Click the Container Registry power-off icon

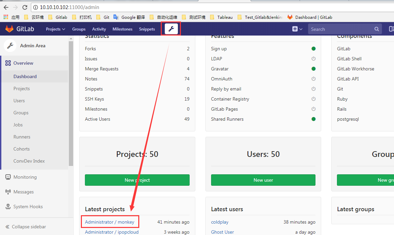click(x=313, y=99)
